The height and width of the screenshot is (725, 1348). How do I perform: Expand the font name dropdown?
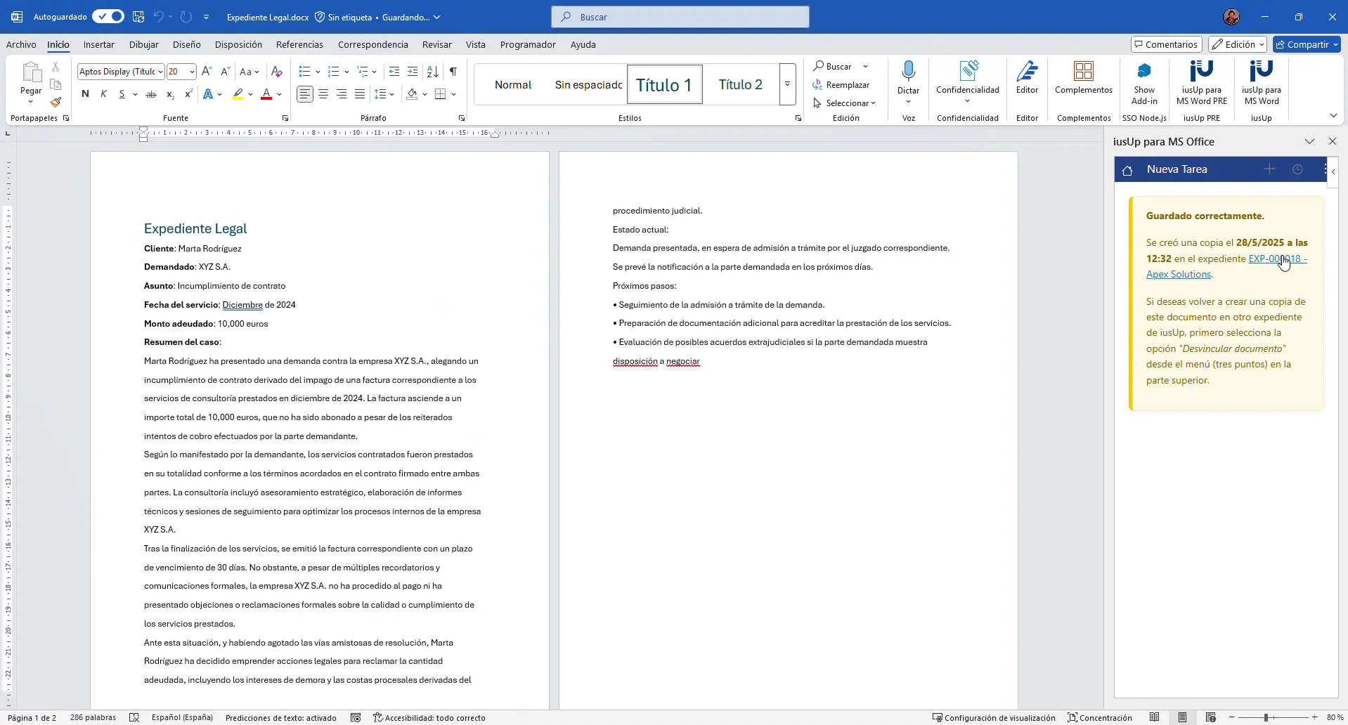(160, 72)
